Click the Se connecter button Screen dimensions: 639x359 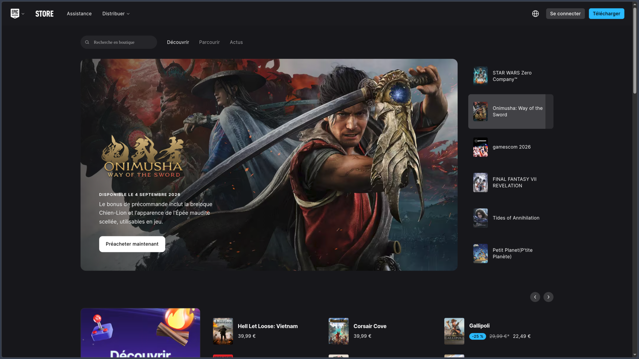565,14
